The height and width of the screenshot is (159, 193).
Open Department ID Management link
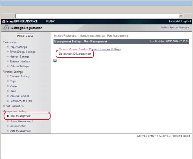(x=75, y=54)
